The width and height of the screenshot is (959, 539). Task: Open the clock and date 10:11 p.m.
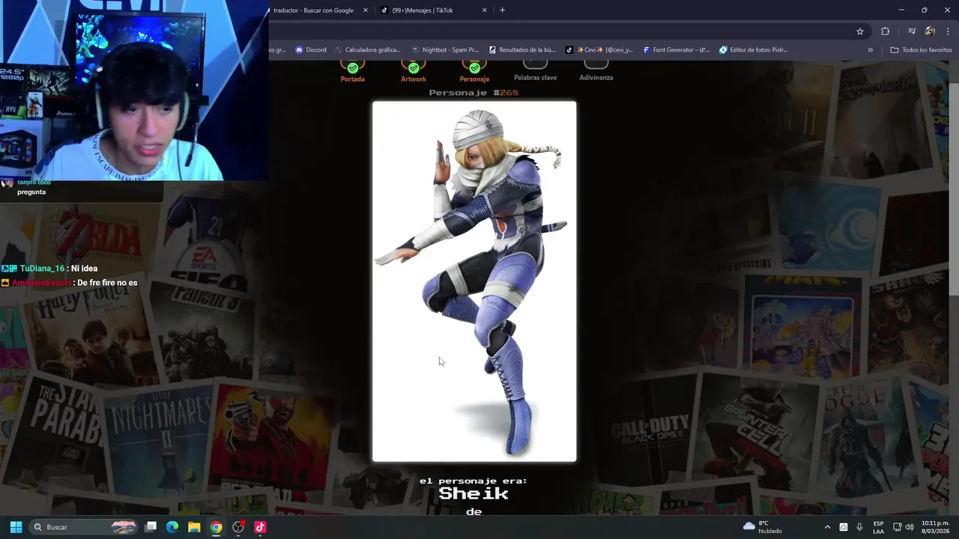tap(936, 527)
